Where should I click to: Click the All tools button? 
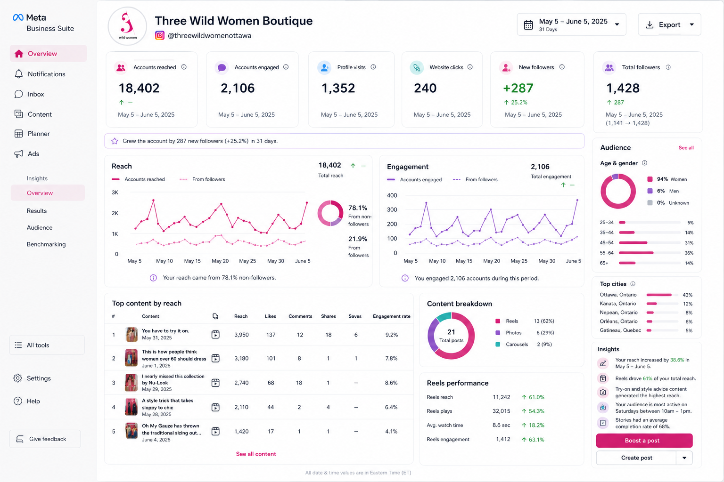pos(47,345)
